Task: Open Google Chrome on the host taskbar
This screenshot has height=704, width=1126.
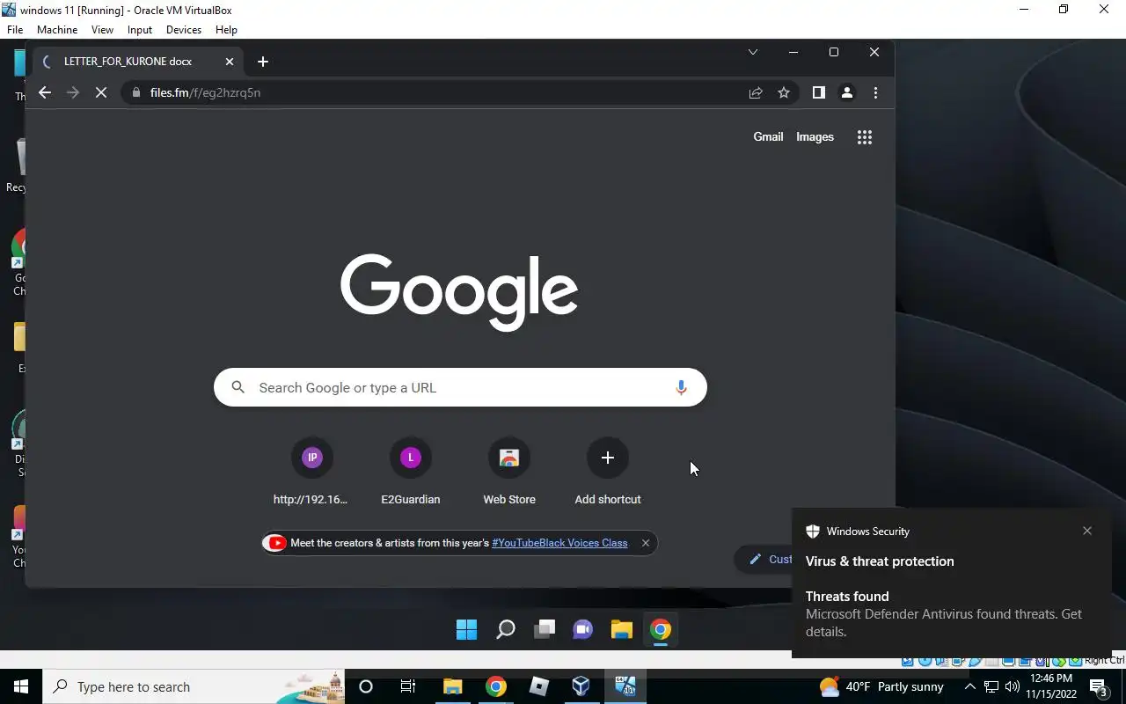Action: pos(496,686)
